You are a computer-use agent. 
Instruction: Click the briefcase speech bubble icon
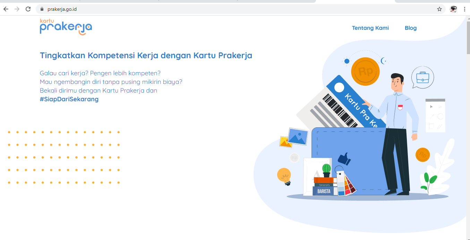point(422,77)
